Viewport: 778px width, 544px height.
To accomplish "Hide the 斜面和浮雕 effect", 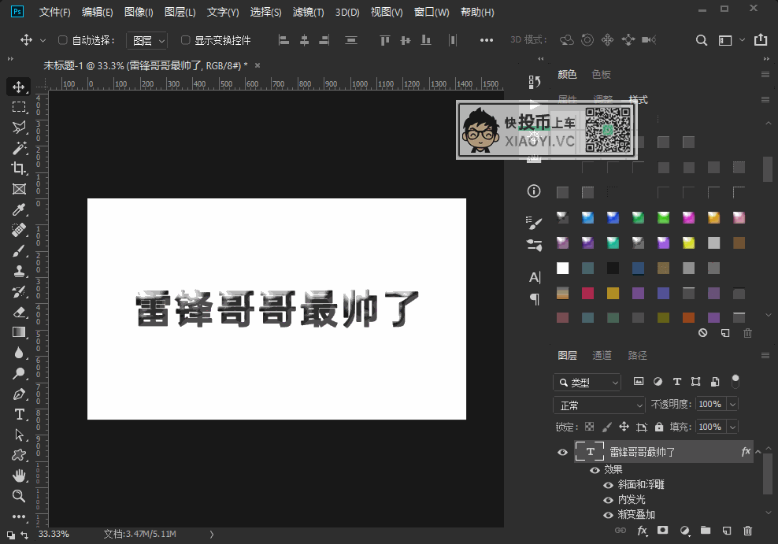I will 609,485.
